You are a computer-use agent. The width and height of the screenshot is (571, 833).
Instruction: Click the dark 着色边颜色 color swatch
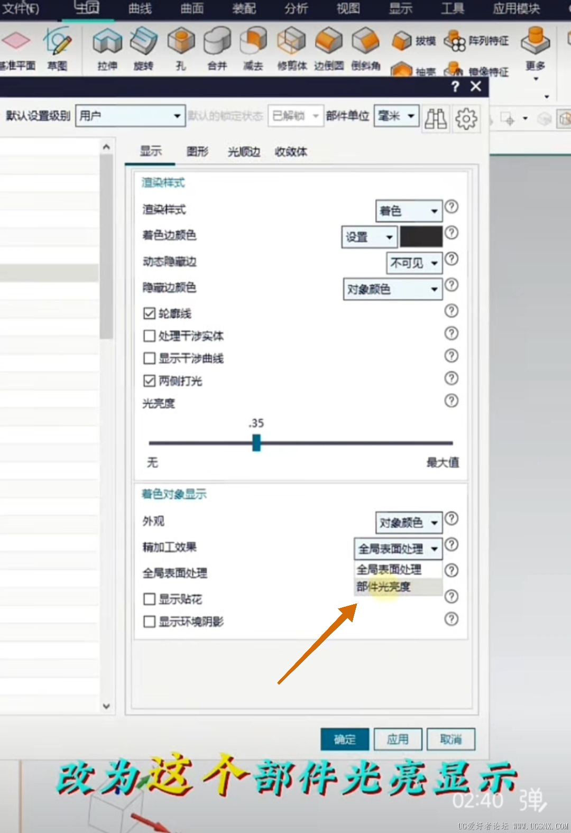coord(421,237)
